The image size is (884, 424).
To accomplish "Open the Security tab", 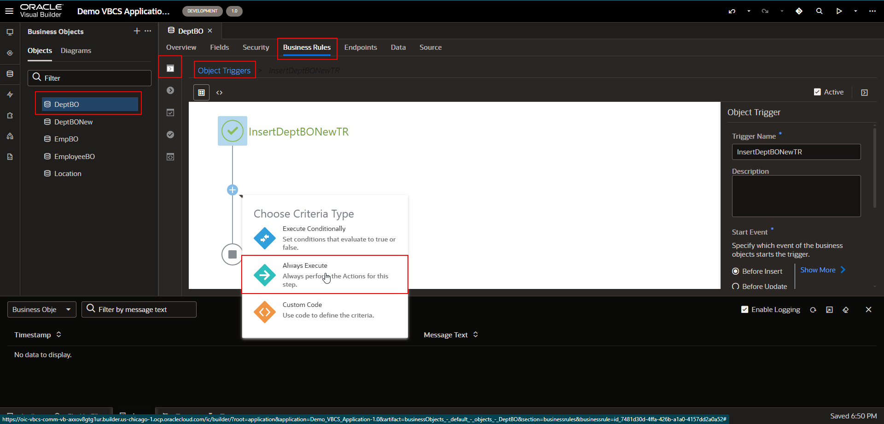I will (256, 47).
